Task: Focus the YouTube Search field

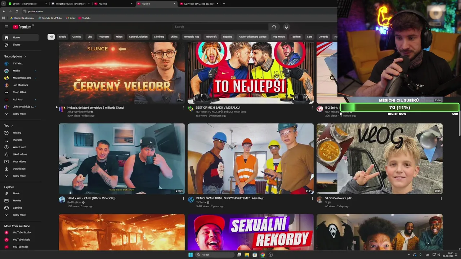Action: (x=220, y=27)
